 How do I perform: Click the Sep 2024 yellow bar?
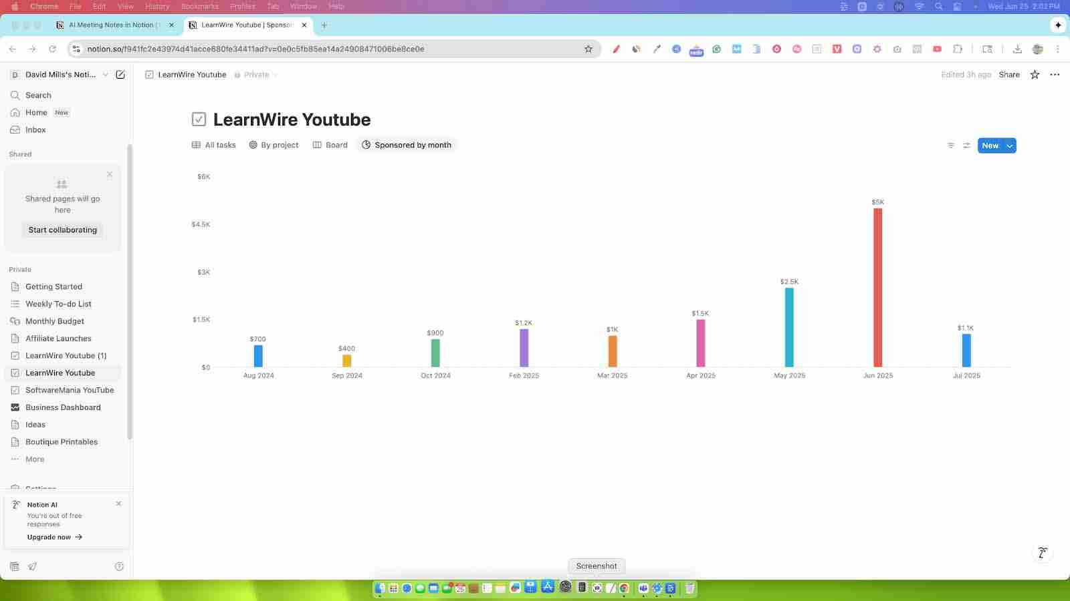point(347,361)
